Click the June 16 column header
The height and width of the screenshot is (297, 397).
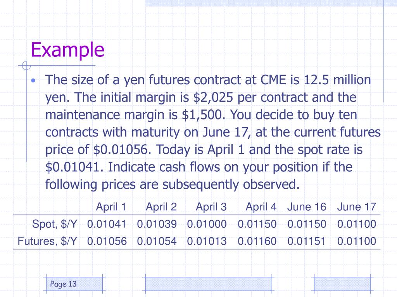307,207
